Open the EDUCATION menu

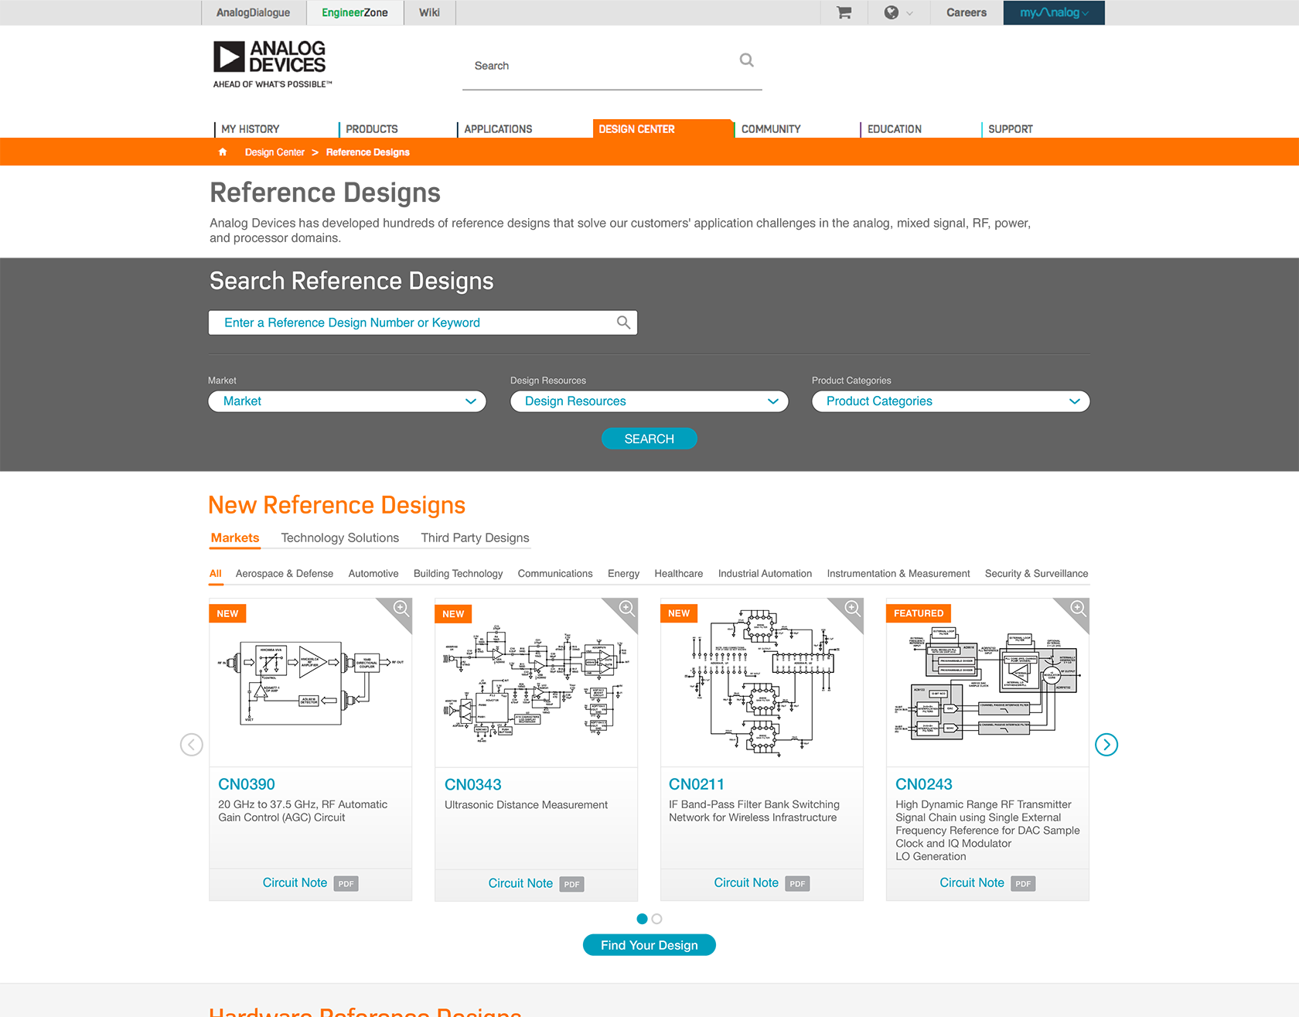(895, 129)
